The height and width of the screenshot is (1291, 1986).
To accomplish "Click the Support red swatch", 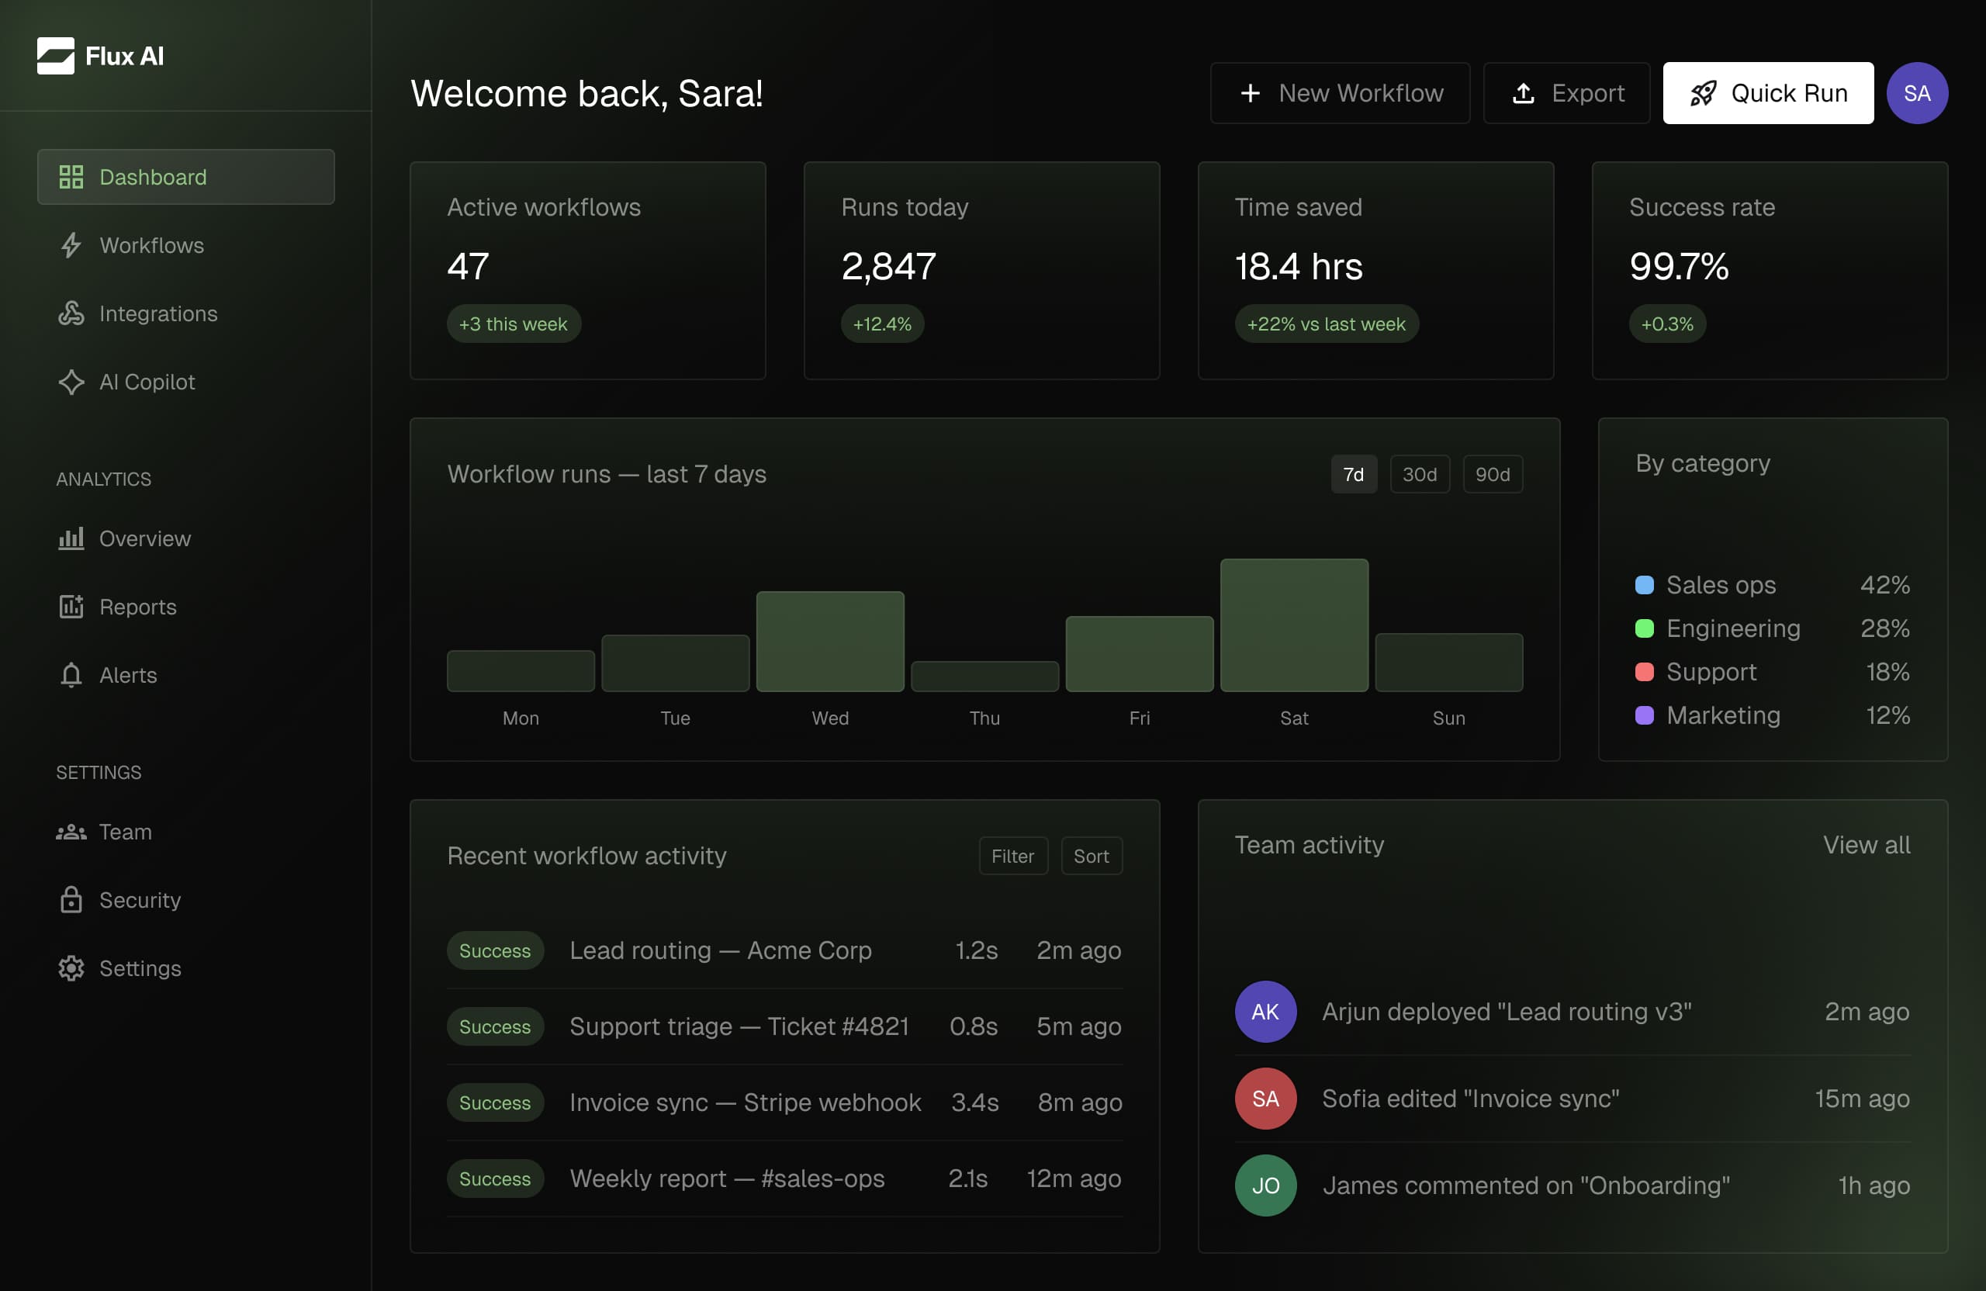I will pos(1645,672).
